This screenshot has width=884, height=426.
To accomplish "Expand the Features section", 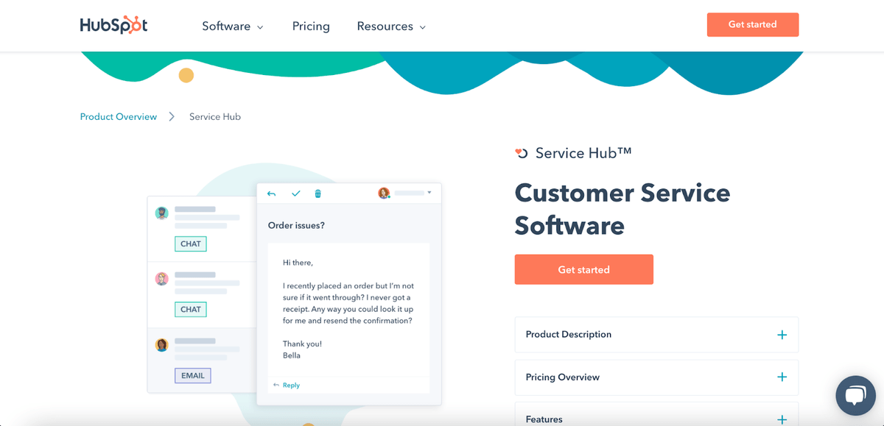I will (x=656, y=414).
